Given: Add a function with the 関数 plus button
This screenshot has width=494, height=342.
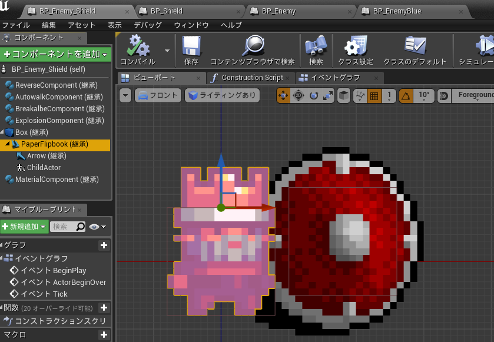Looking at the screenshot, I should click(104, 308).
